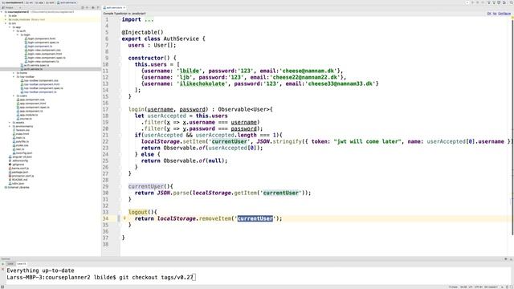Select auth.service.spec.ts in project tree
Viewport: 514px width, 289px height.
(x=35, y=66)
